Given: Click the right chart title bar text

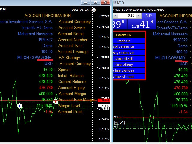Looking at the screenshot, I should pyautogui.click(x=118, y=3).
